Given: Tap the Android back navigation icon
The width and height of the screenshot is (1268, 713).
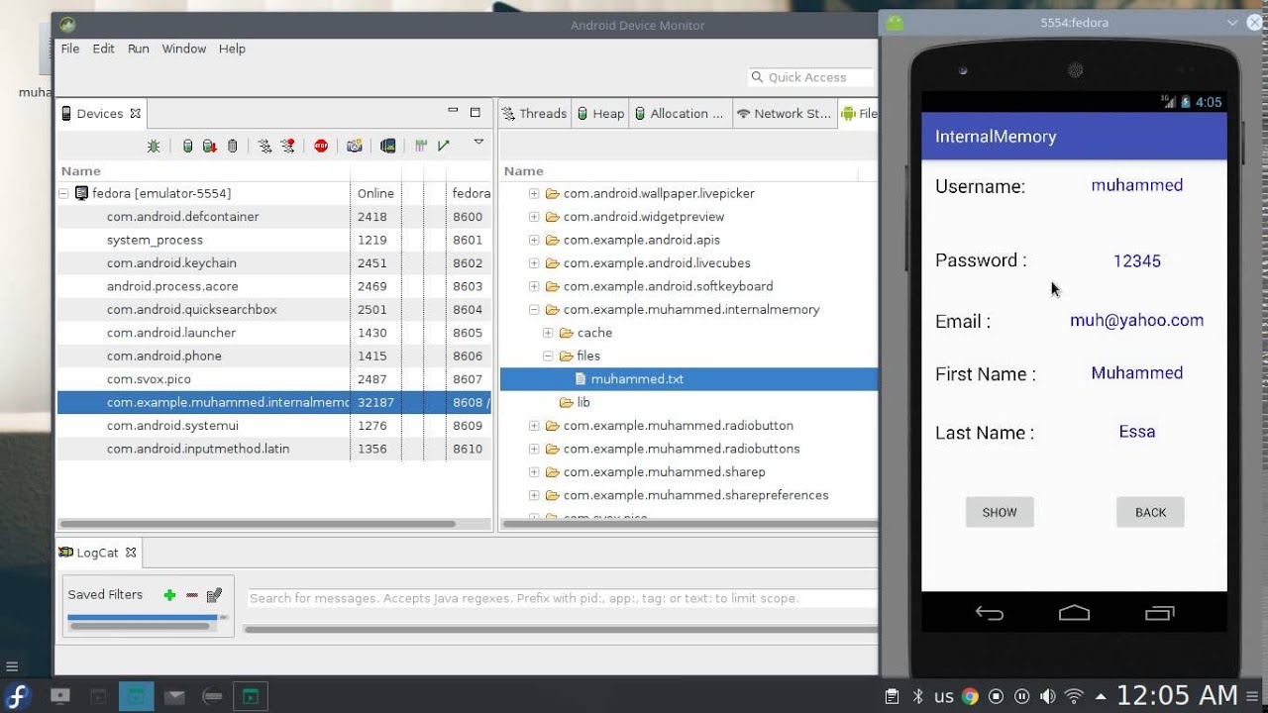Looking at the screenshot, I should click(990, 613).
